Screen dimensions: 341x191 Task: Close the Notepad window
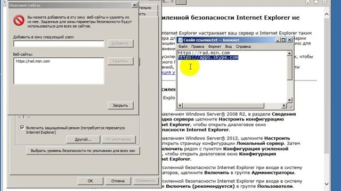coord(289,40)
